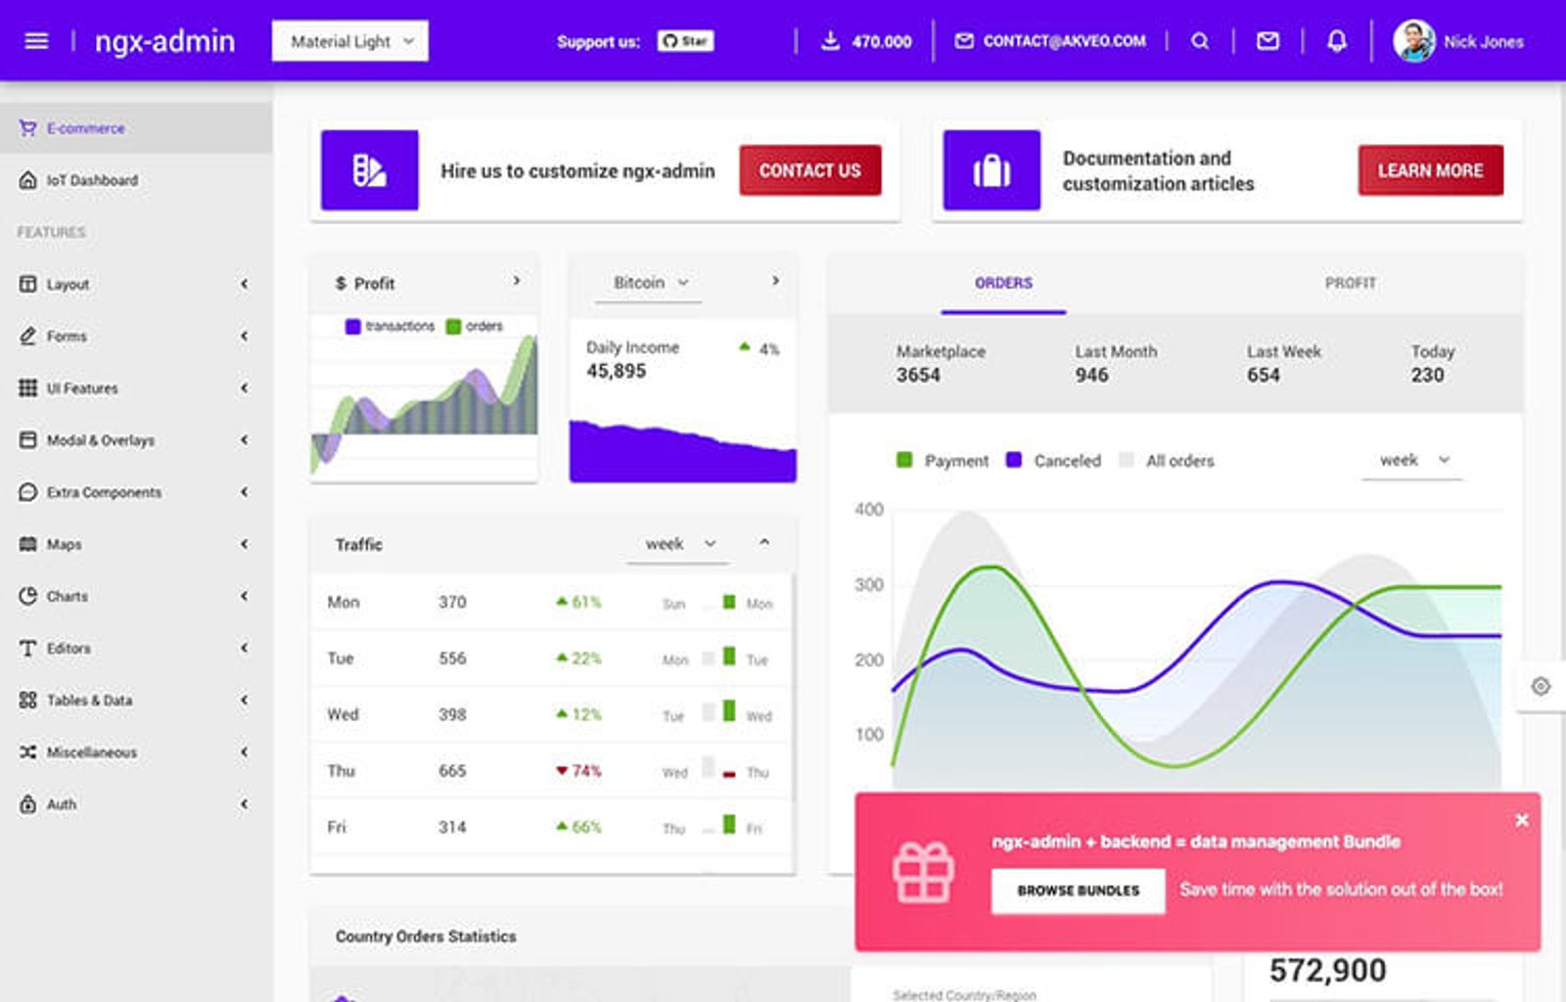The image size is (1566, 1002).
Task: Click the CONTACT US button
Action: pos(810,170)
